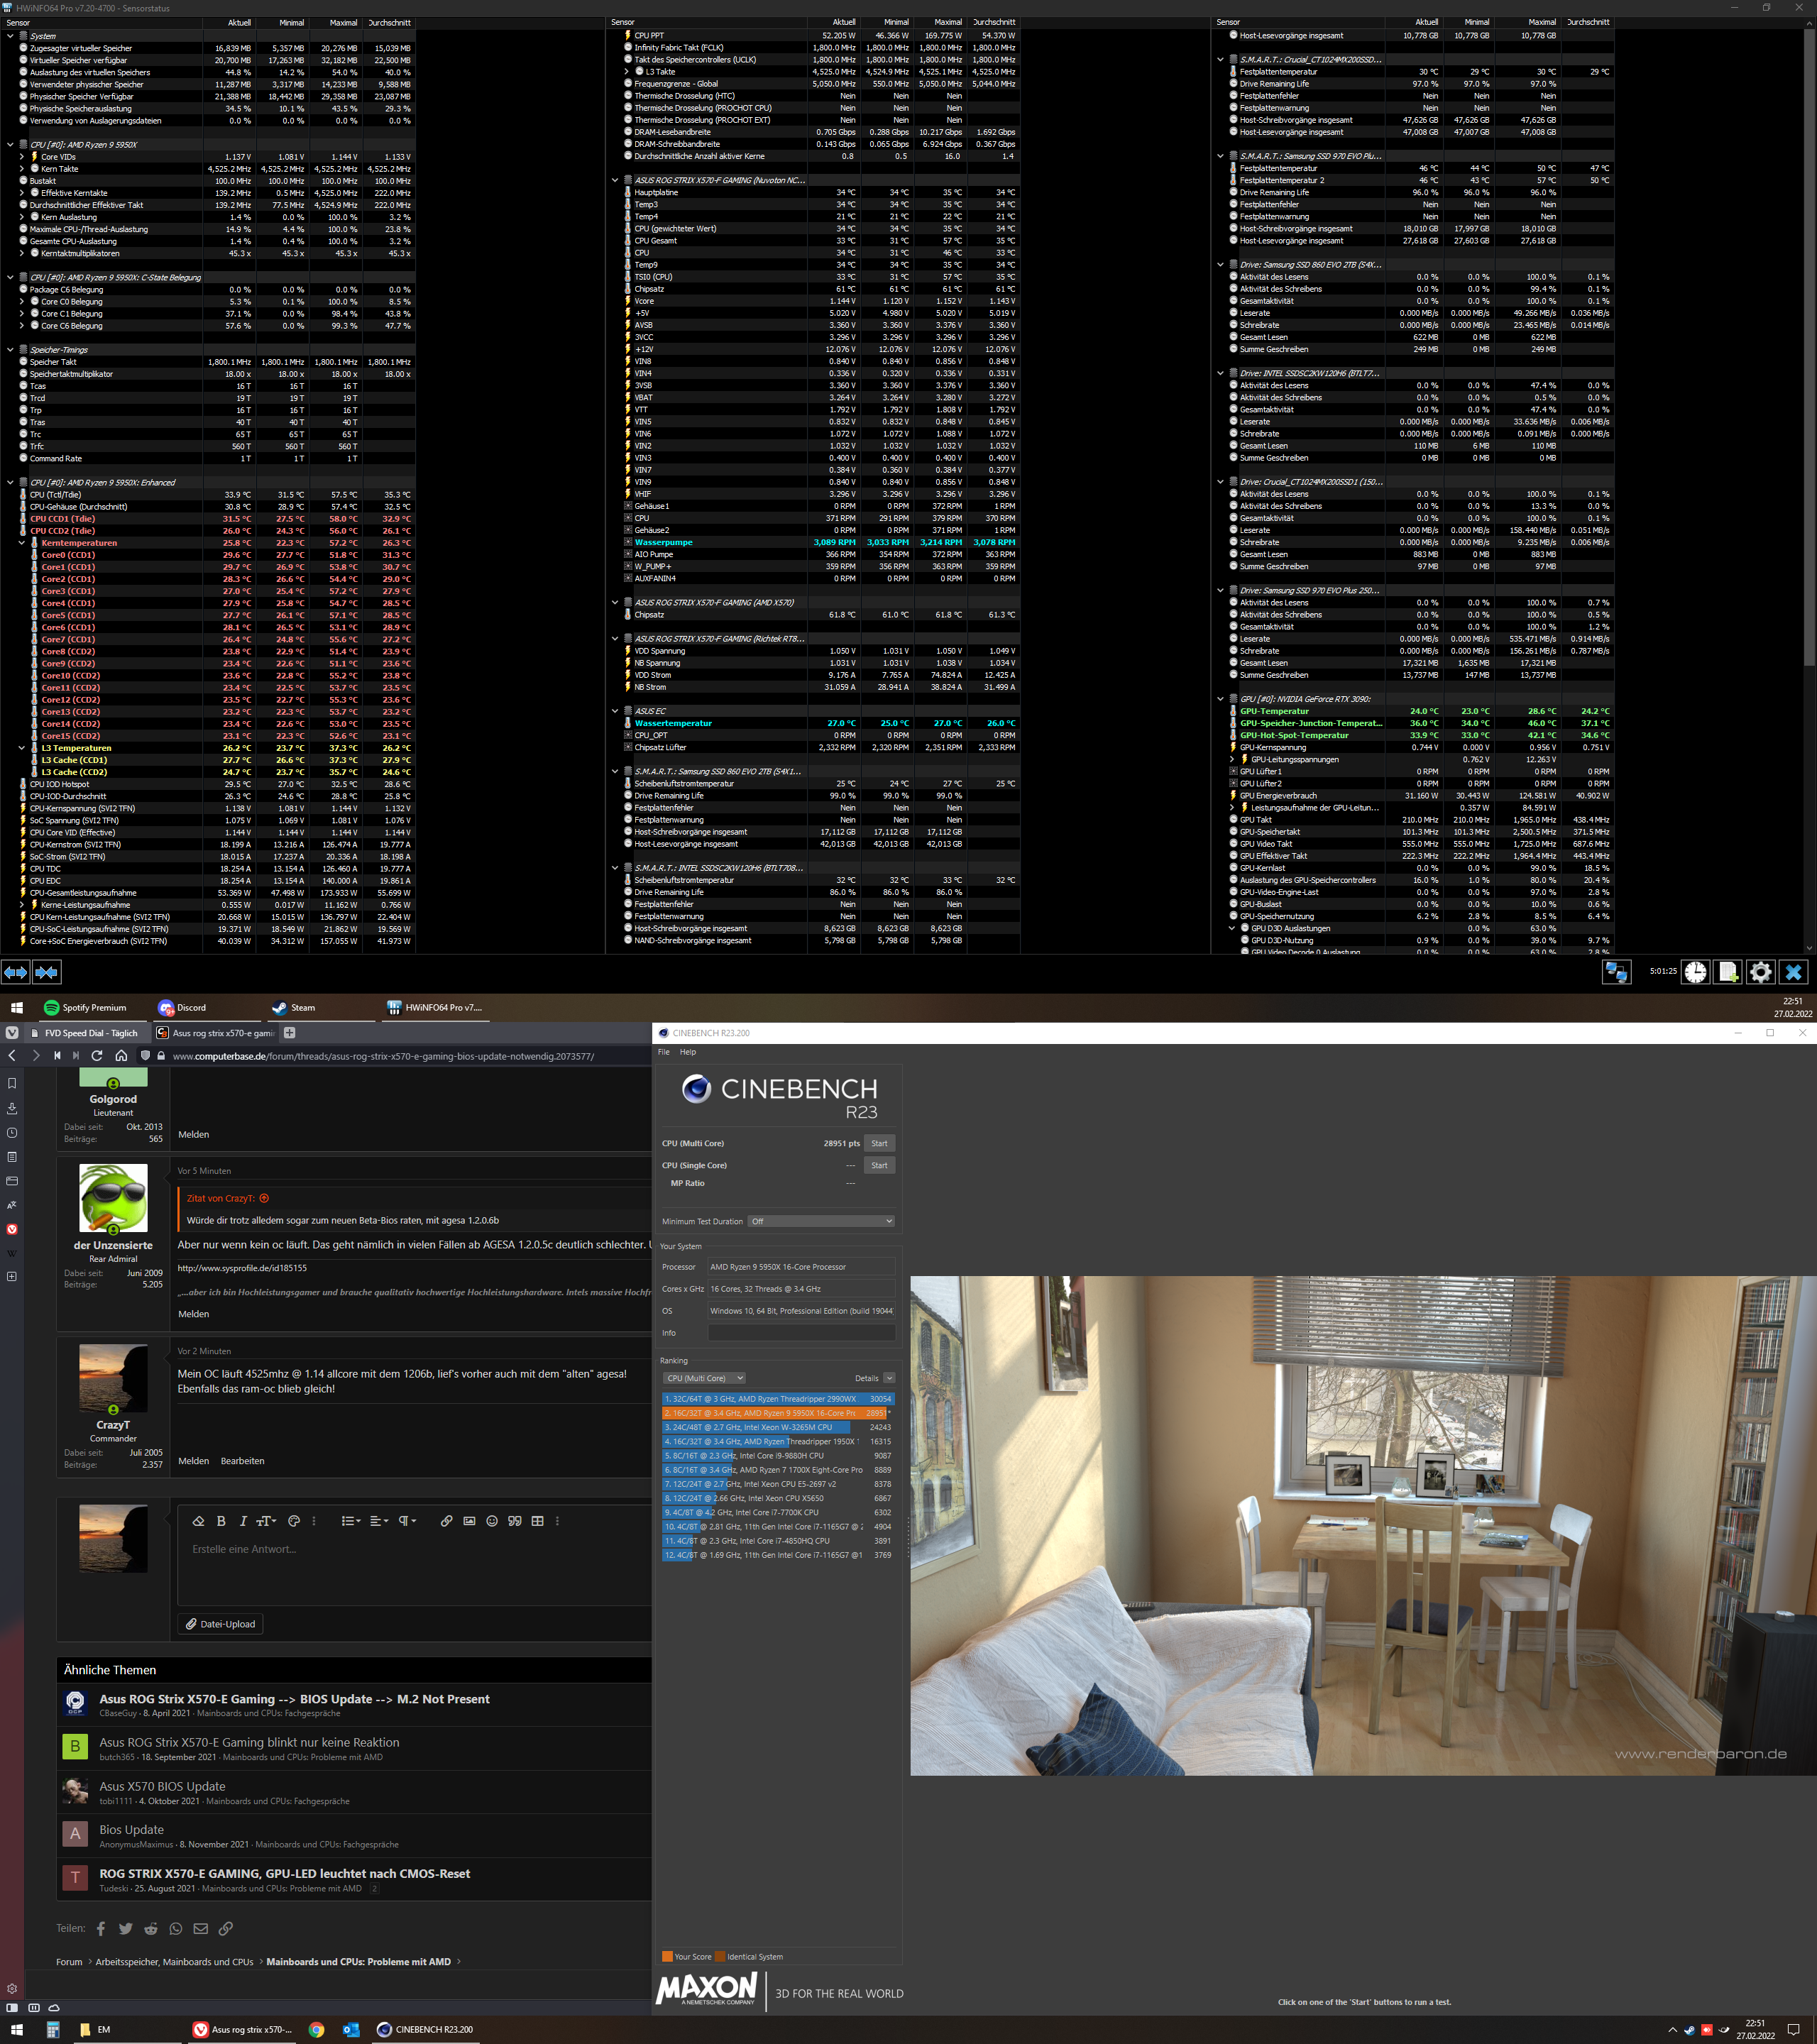Click the shrink columns arrows button in HWiNFO
1817x2044 pixels.
point(46,972)
